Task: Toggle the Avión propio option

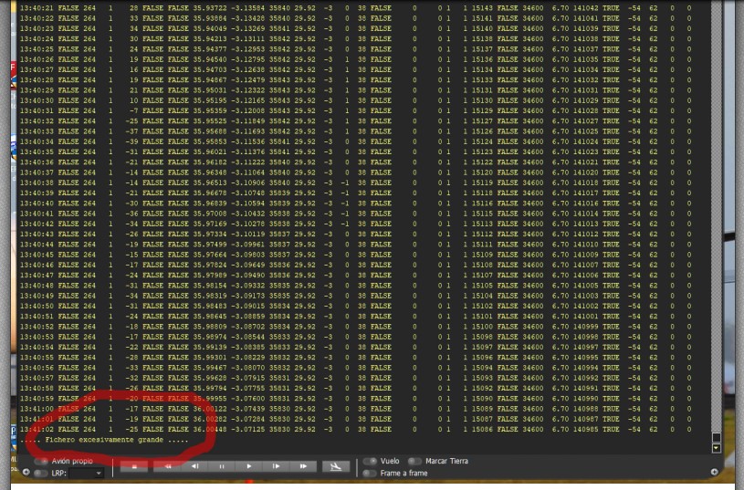Action: [x=42, y=462]
